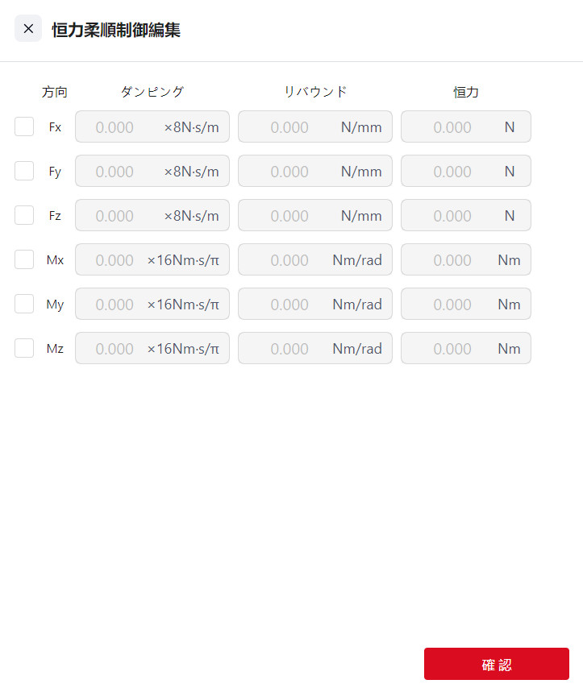Close the 恒力柔順制御編集 dialog
Viewport: 583px width, 688px height.
pos(28,29)
